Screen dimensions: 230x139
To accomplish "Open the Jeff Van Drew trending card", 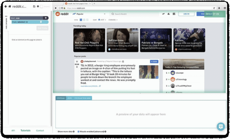I will coord(122,40).
